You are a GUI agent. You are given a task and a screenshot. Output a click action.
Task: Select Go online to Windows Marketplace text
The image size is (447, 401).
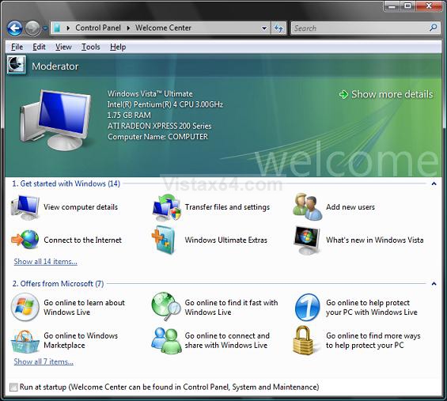tap(81, 340)
